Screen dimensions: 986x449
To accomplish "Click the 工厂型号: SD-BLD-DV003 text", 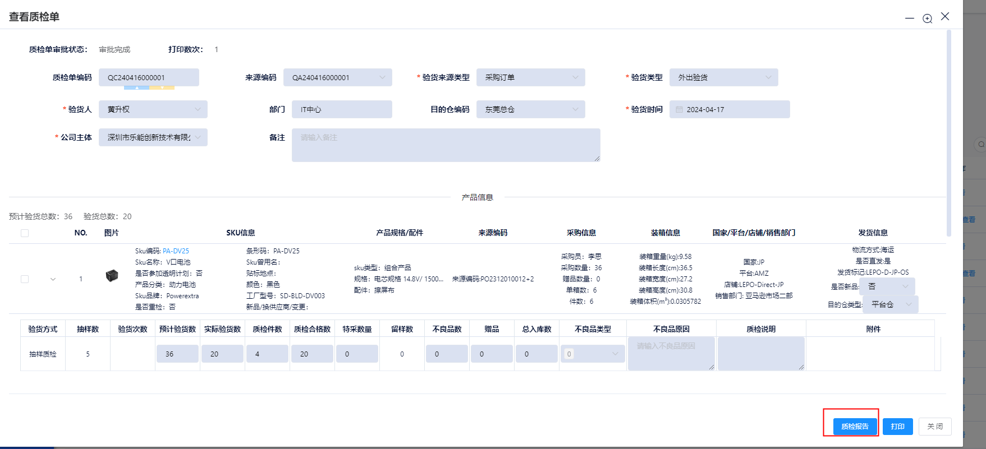I will (x=286, y=296).
